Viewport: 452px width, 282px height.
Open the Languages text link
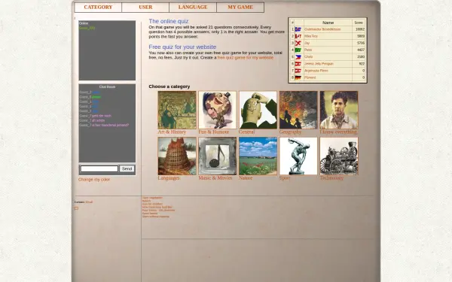(x=169, y=178)
